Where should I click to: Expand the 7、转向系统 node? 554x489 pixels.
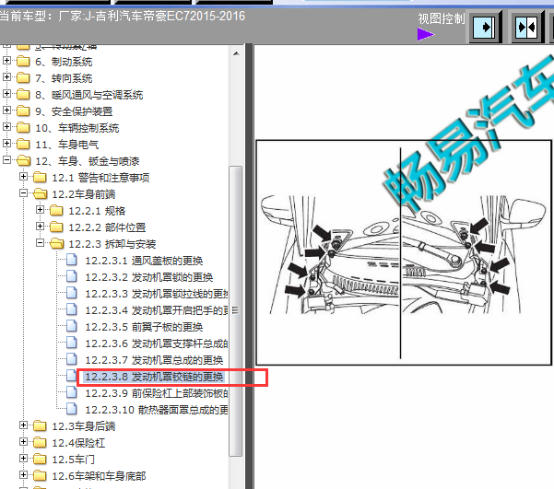click(6, 77)
